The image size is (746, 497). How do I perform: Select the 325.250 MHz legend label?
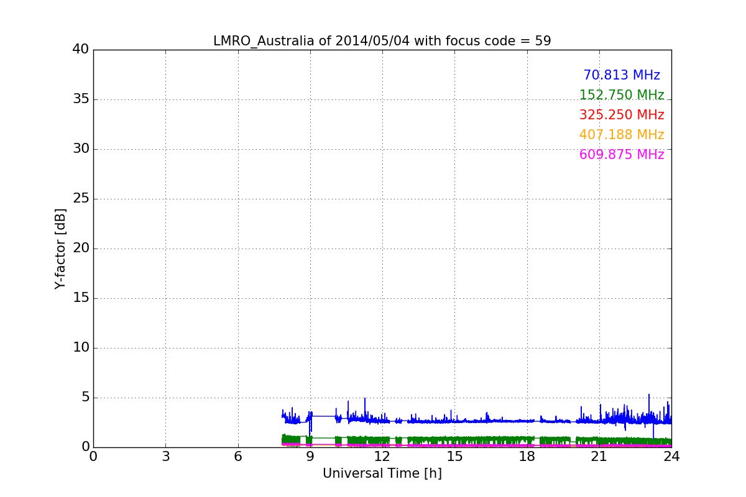coord(622,115)
